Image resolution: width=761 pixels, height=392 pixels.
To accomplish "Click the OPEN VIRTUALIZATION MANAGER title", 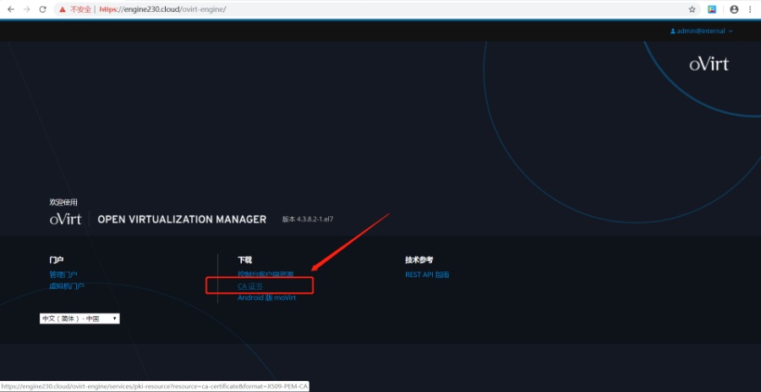I will click(182, 220).
